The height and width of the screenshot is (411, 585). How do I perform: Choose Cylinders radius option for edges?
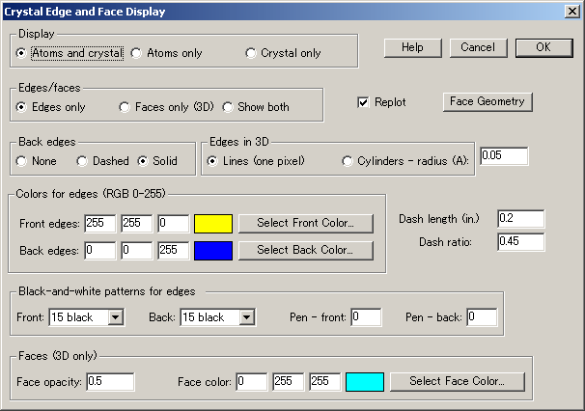pyautogui.click(x=348, y=160)
